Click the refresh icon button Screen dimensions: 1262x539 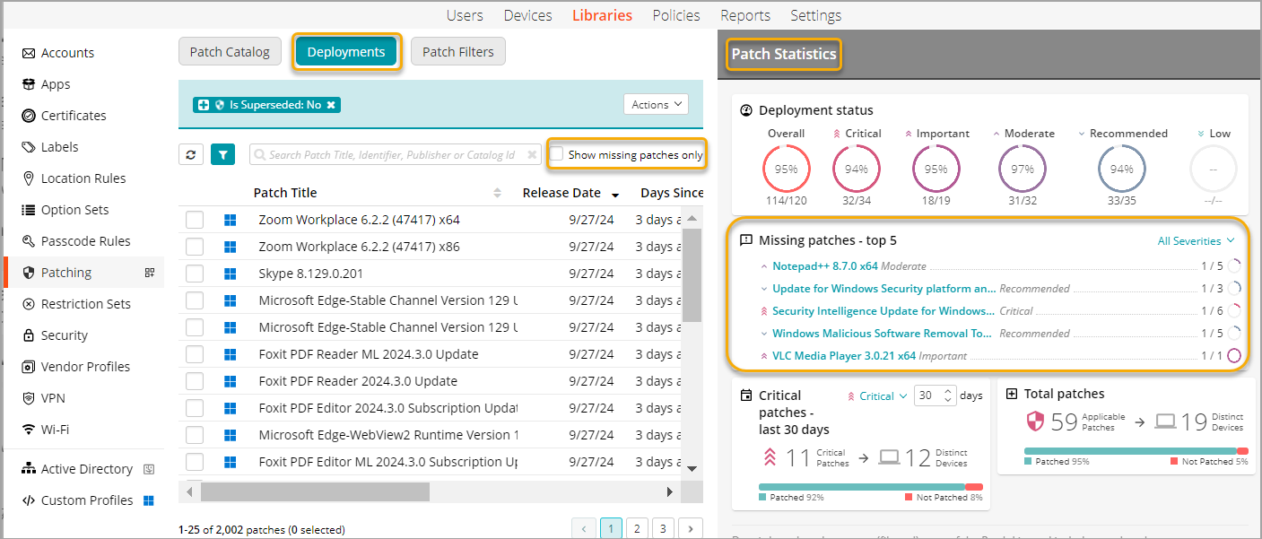tap(190, 155)
